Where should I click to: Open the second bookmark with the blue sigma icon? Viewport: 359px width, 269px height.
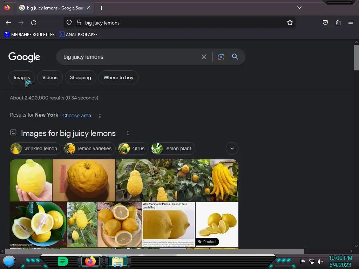79,35
